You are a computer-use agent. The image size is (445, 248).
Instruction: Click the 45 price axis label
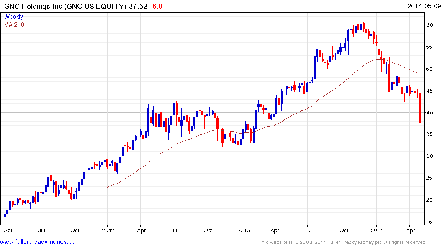429,91
